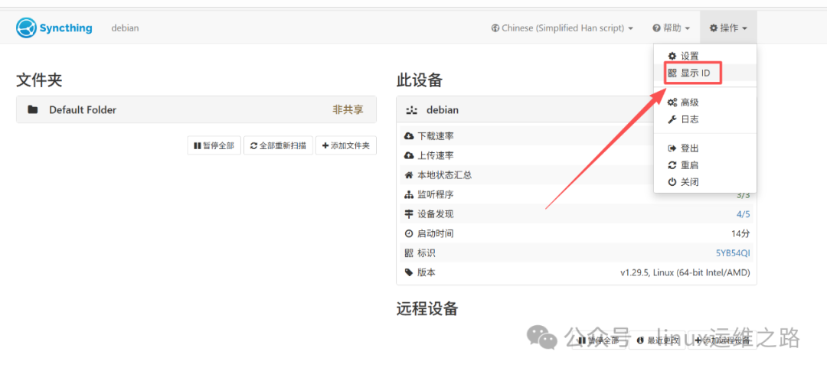Pause all folders with 暂停全部 under 文件夹
Image resolution: width=827 pixels, height=371 pixels.
point(214,145)
